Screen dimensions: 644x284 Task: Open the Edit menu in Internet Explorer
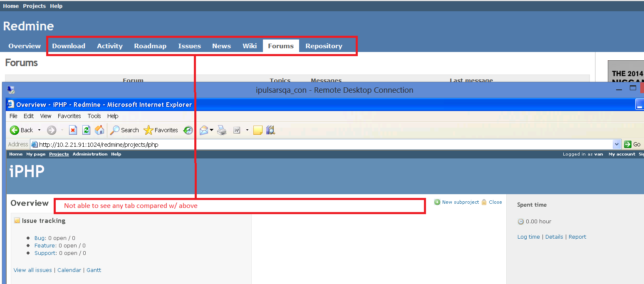29,116
